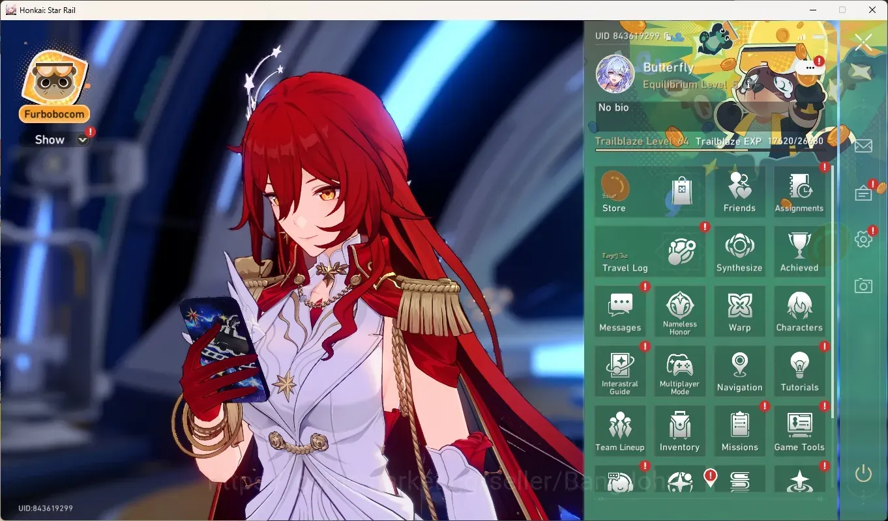
Task: Click the Honkai: Star Rail title bar icon
Action: pos(10,10)
